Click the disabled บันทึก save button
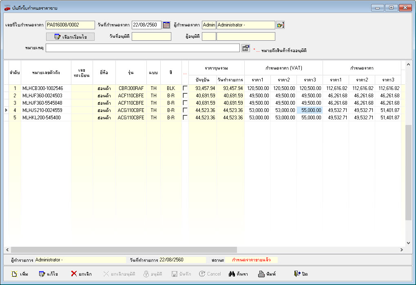 [x=181, y=274]
